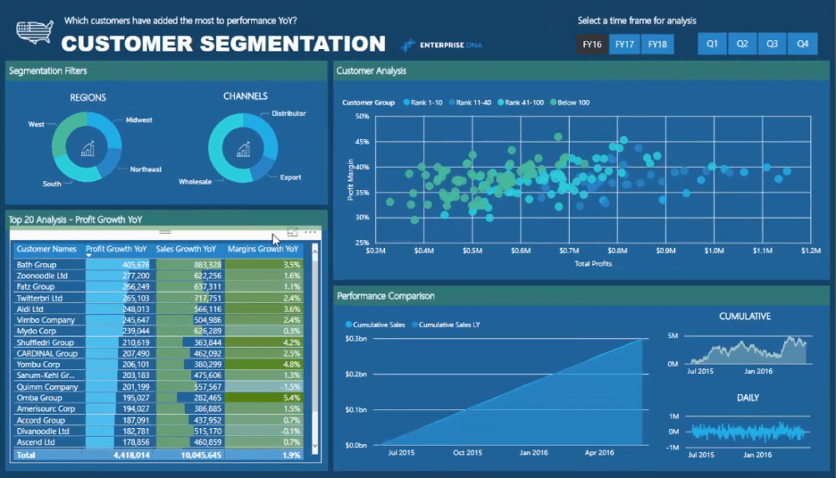The height and width of the screenshot is (478, 836).
Task: Click the USA map flag icon
Action: (35, 32)
